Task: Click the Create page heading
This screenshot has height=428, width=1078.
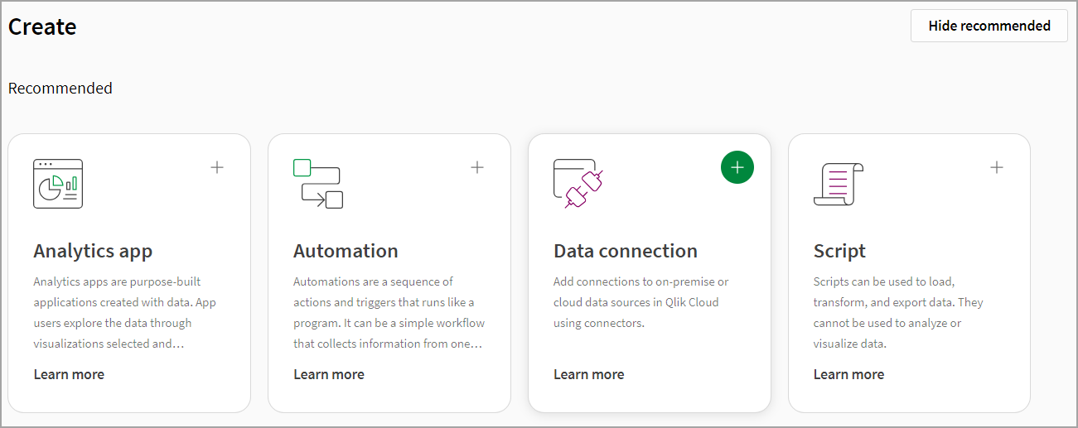Action: pyautogui.click(x=42, y=26)
